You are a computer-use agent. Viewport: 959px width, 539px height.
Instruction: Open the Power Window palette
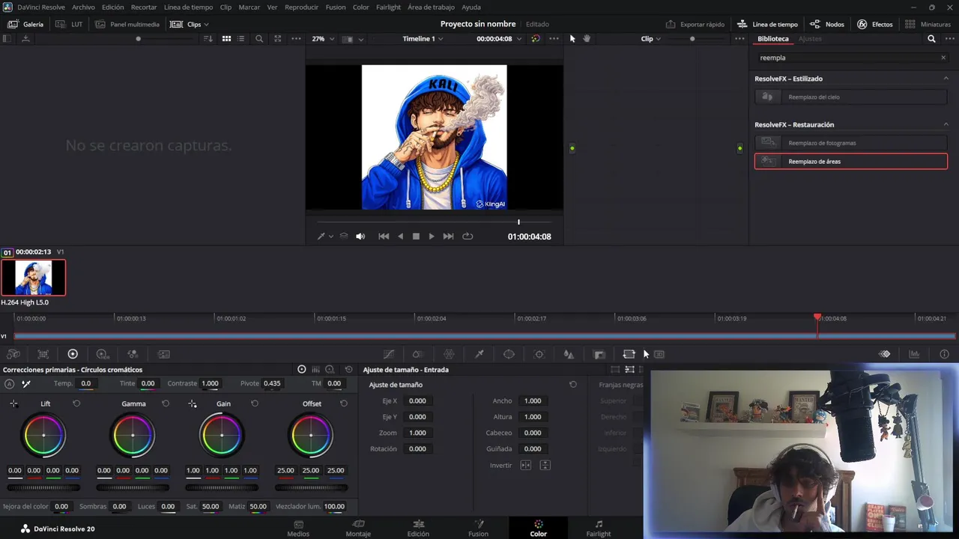pos(509,354)
